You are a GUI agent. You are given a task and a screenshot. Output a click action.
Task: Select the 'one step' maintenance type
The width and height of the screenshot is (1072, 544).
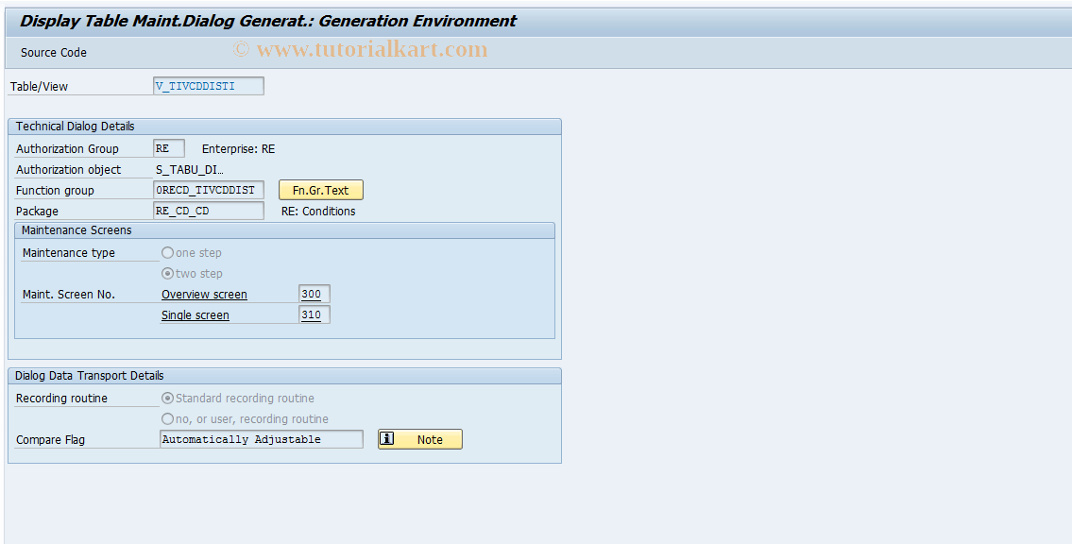[167, 252]
